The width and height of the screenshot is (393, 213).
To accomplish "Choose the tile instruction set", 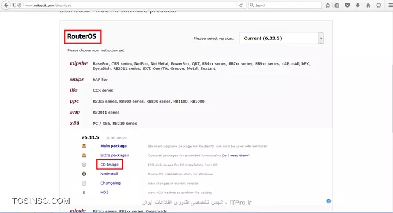I will [74, 90].
